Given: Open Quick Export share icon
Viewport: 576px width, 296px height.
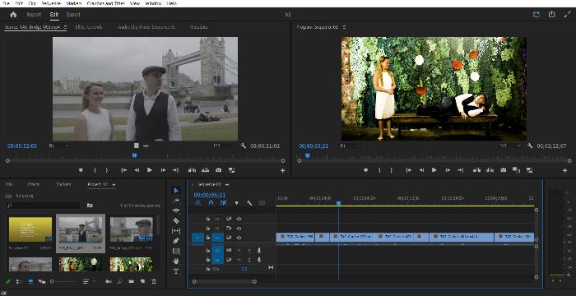Looking at the screenshot, I should (552, 14).
